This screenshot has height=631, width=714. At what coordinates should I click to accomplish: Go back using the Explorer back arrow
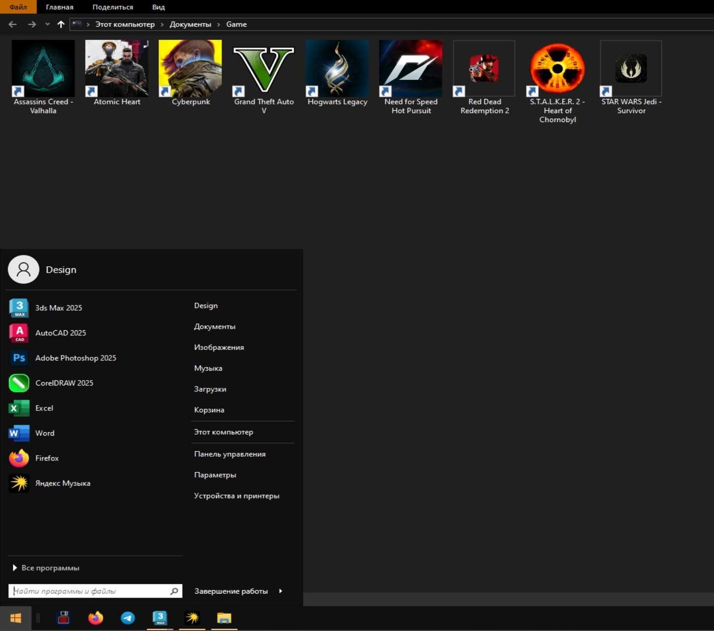[x=13, y=24]
